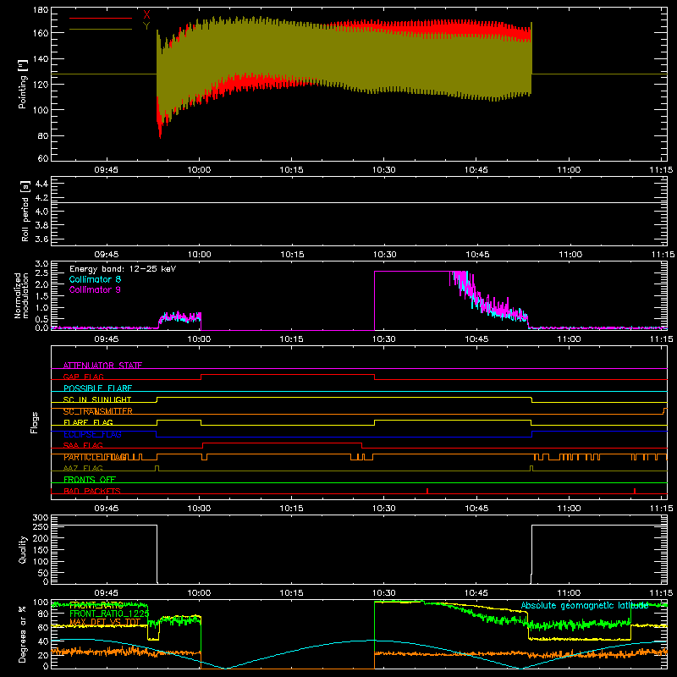The width and height of the screenshot is (677, 677).
Task: Click the FRONT_RATIO_1225 legend label
Action: 109,613
